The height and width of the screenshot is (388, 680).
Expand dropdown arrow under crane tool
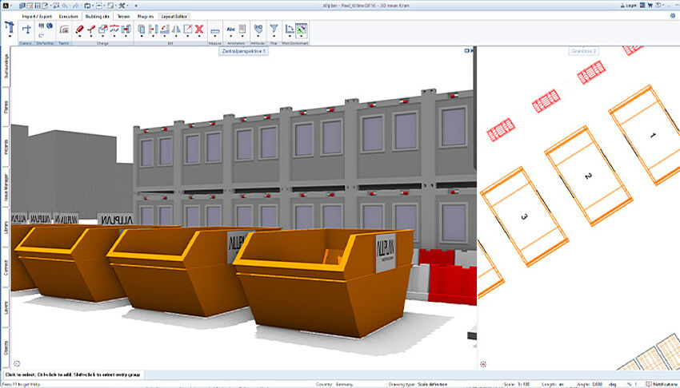click(10, 38)
